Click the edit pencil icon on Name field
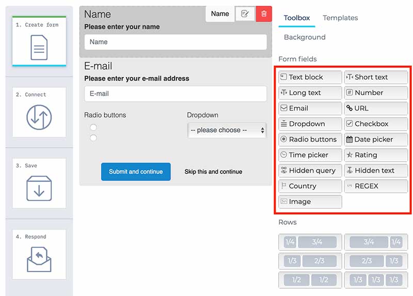 pos(245,14)
